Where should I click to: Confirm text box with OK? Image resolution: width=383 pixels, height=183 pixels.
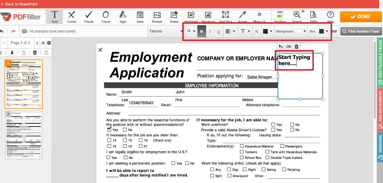click(289, 47)
